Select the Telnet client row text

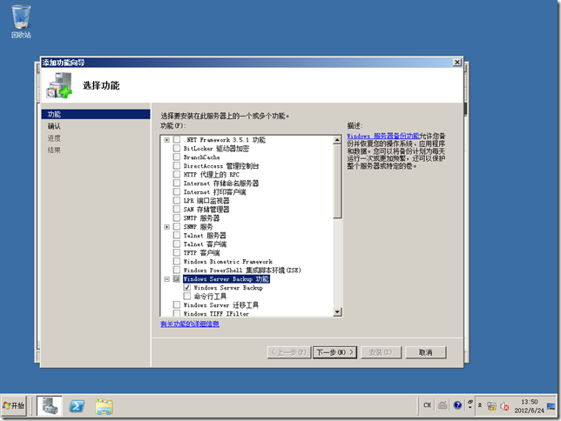point(205,244)
